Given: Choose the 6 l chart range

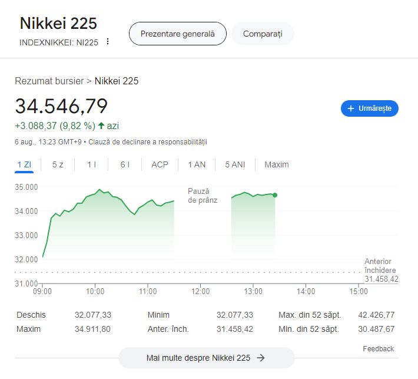Looking at the screenshot, I should tap(125, 164).
